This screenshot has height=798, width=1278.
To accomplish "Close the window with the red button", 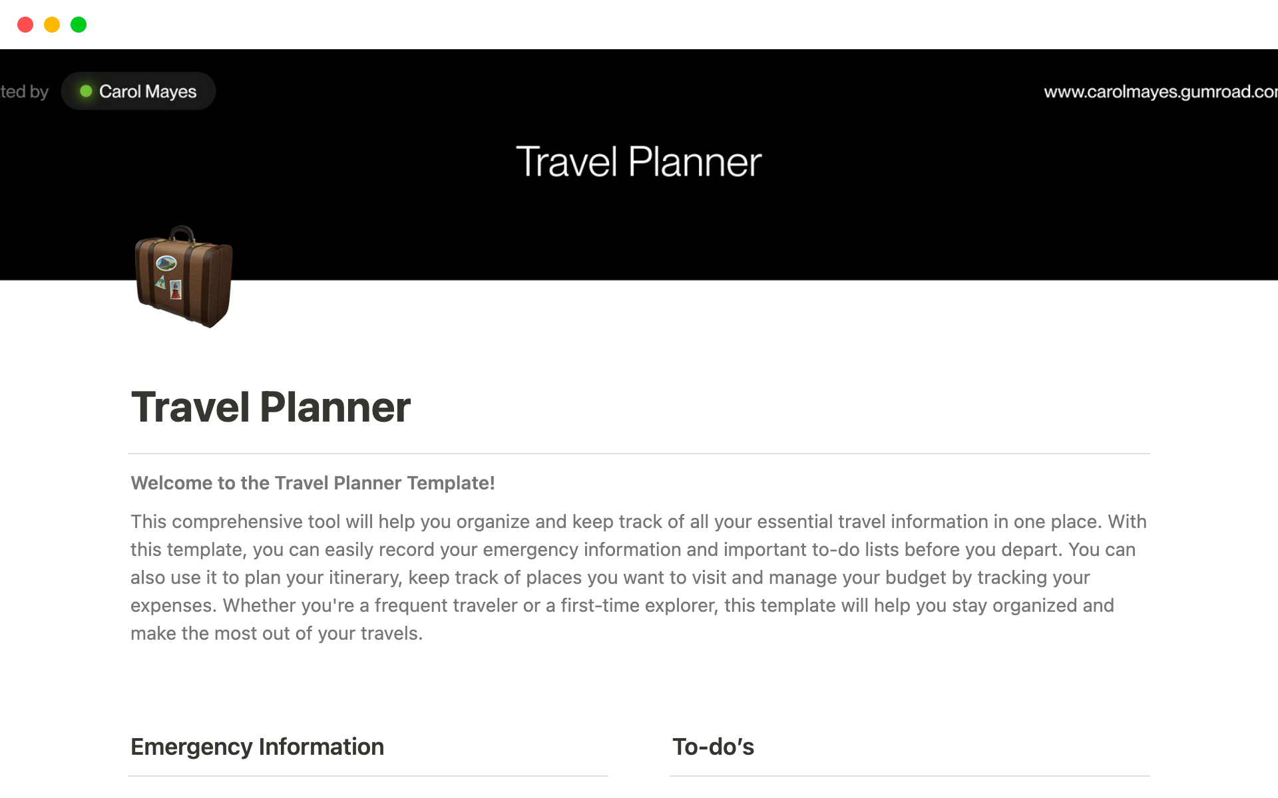I will [x=25, y=25].
